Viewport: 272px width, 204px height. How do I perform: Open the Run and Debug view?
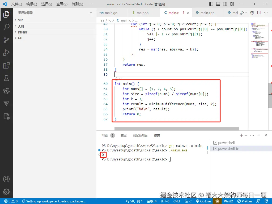[x=6, y=53]
